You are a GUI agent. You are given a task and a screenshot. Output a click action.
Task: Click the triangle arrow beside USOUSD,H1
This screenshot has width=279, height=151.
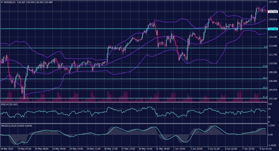point(2,2)
